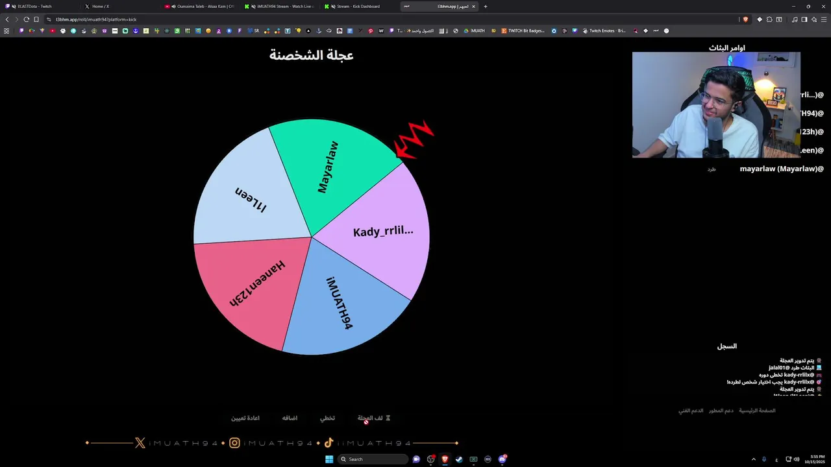831x467 pixels.
Task: Click the TikTok iMUATH94 banner icon
Action: click(x=329, y=443)
